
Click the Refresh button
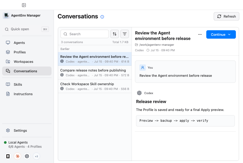pyautogui.click(x=226, y=16)
